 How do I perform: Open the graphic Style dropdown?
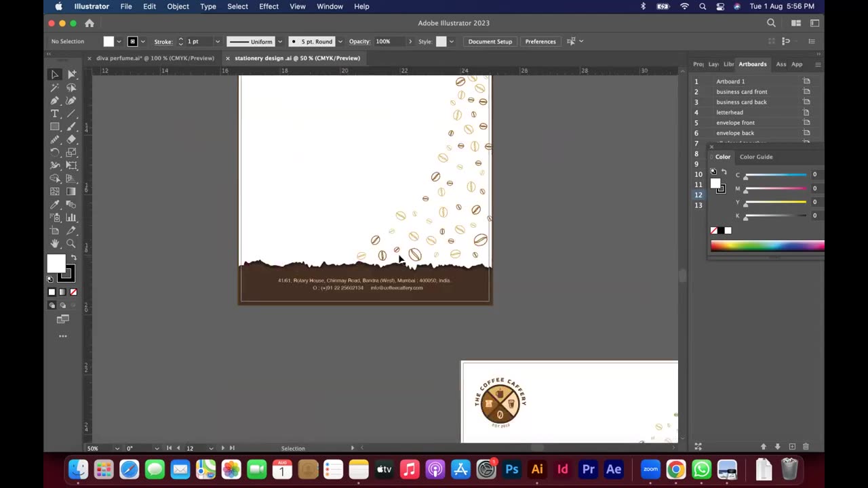click(x=452, y=41)
